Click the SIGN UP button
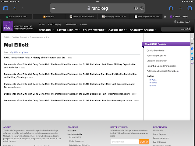 [144, 142]
